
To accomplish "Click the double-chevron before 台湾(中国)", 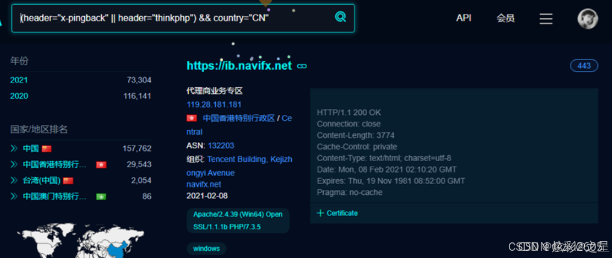I will (14, 180).
